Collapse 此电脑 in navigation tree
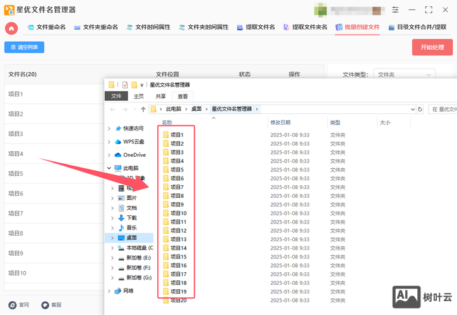Screen dimensions: 457x315 point(109,168)
